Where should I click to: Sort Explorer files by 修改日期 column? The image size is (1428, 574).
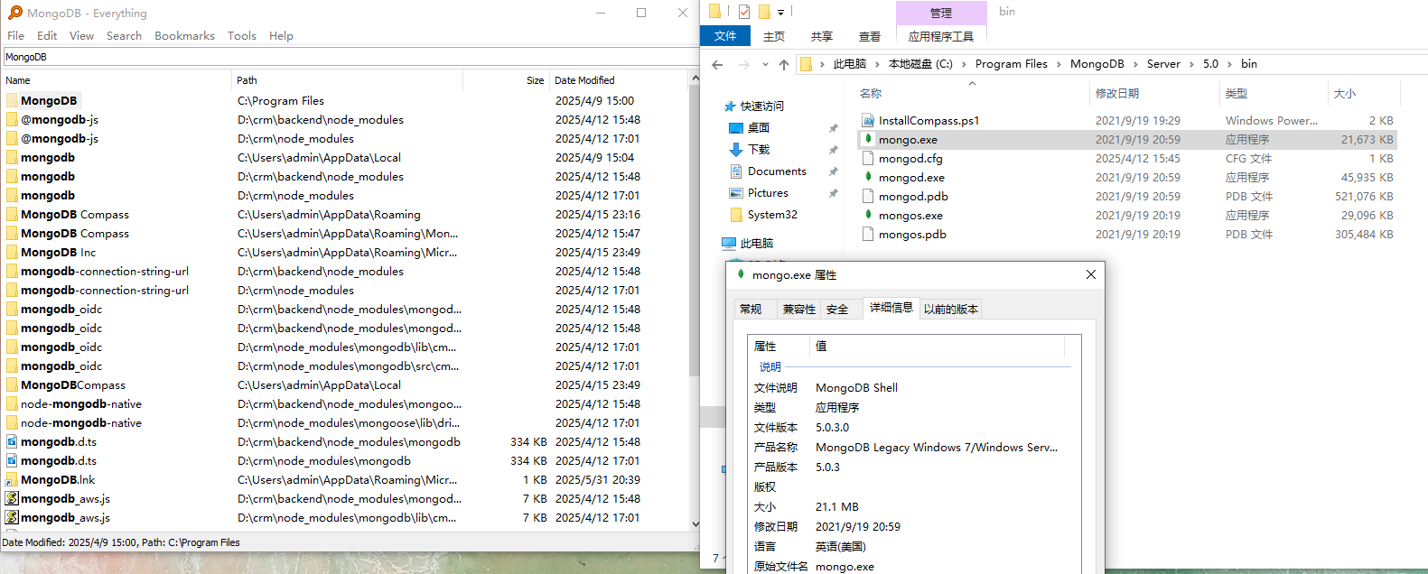pyautogui.click(x=1117, y=94)
